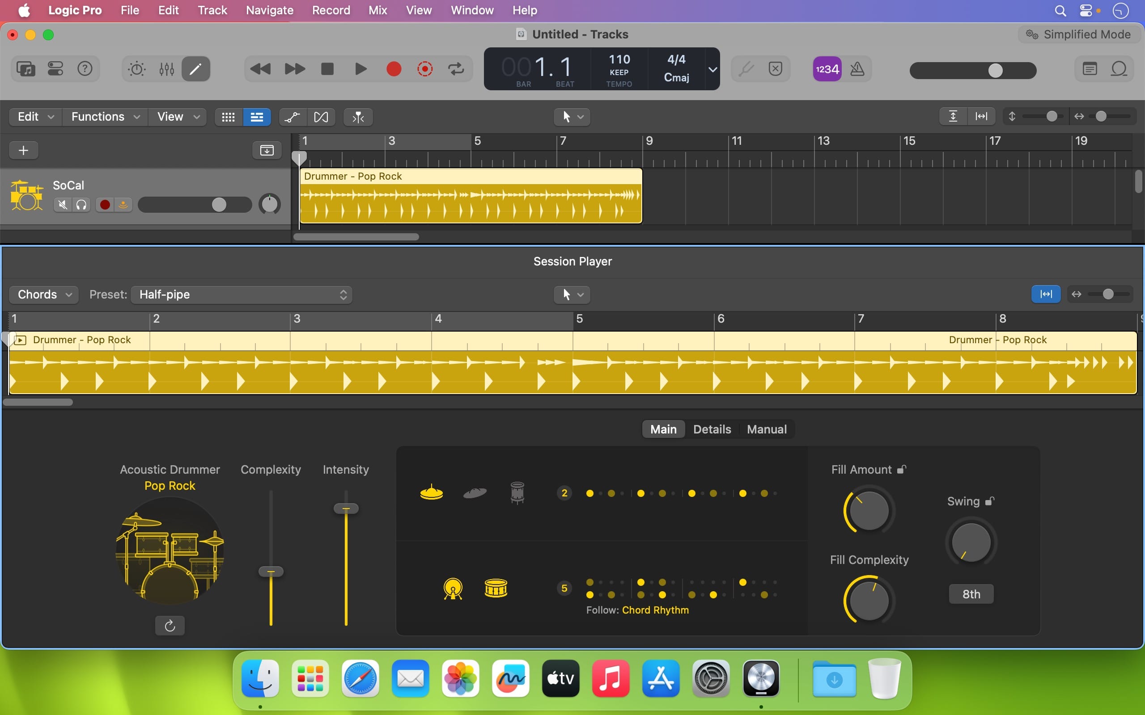The image size is (1145, 715).
Task: Start playback with the Play button
Action: tap(360, 69)
